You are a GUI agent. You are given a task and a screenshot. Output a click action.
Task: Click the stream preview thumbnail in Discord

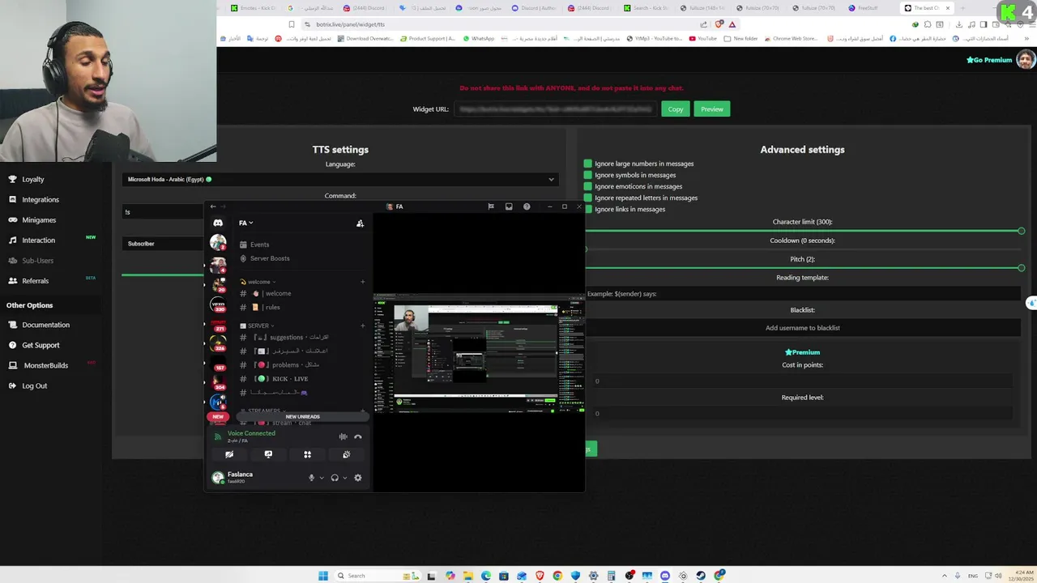(x=479, y=355)
